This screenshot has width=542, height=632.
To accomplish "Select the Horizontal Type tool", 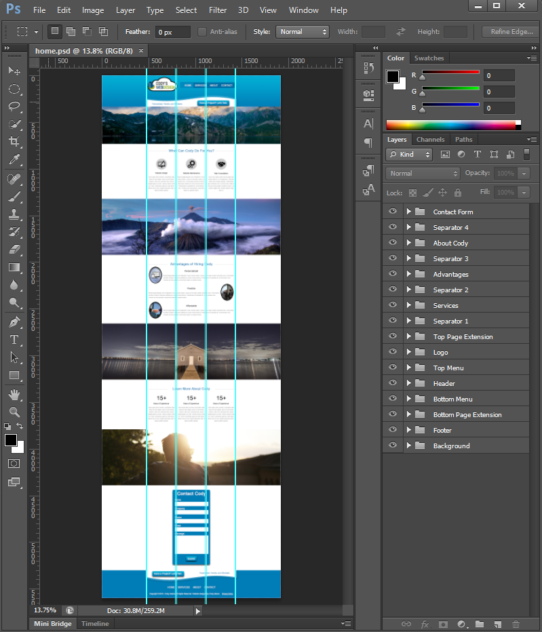I will click(14, 340).
